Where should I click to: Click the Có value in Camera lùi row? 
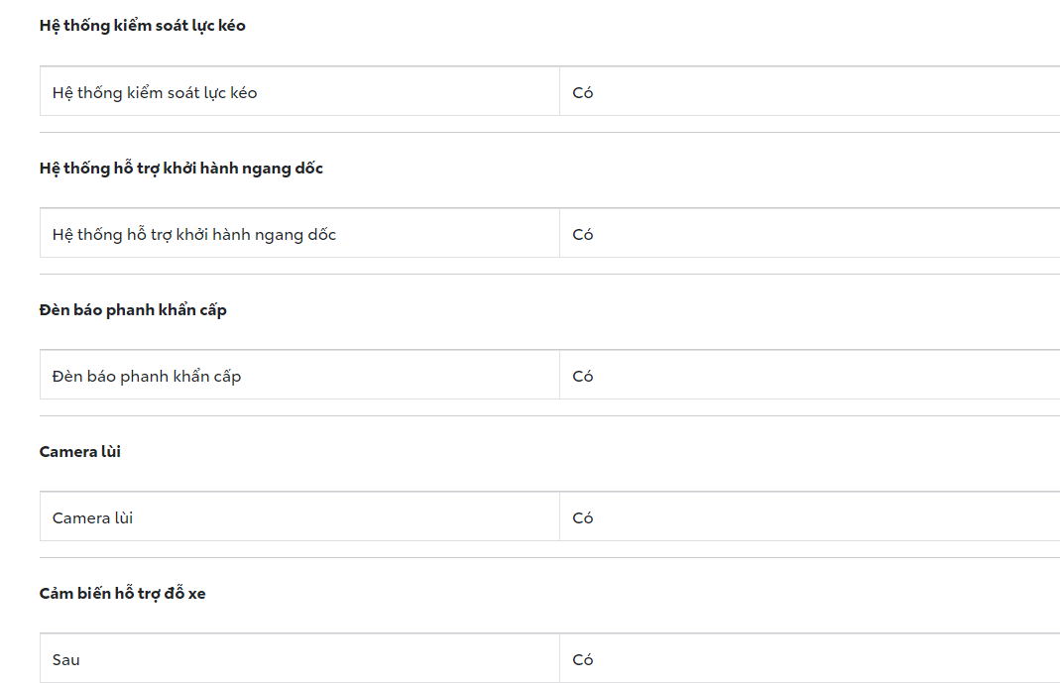583,518
